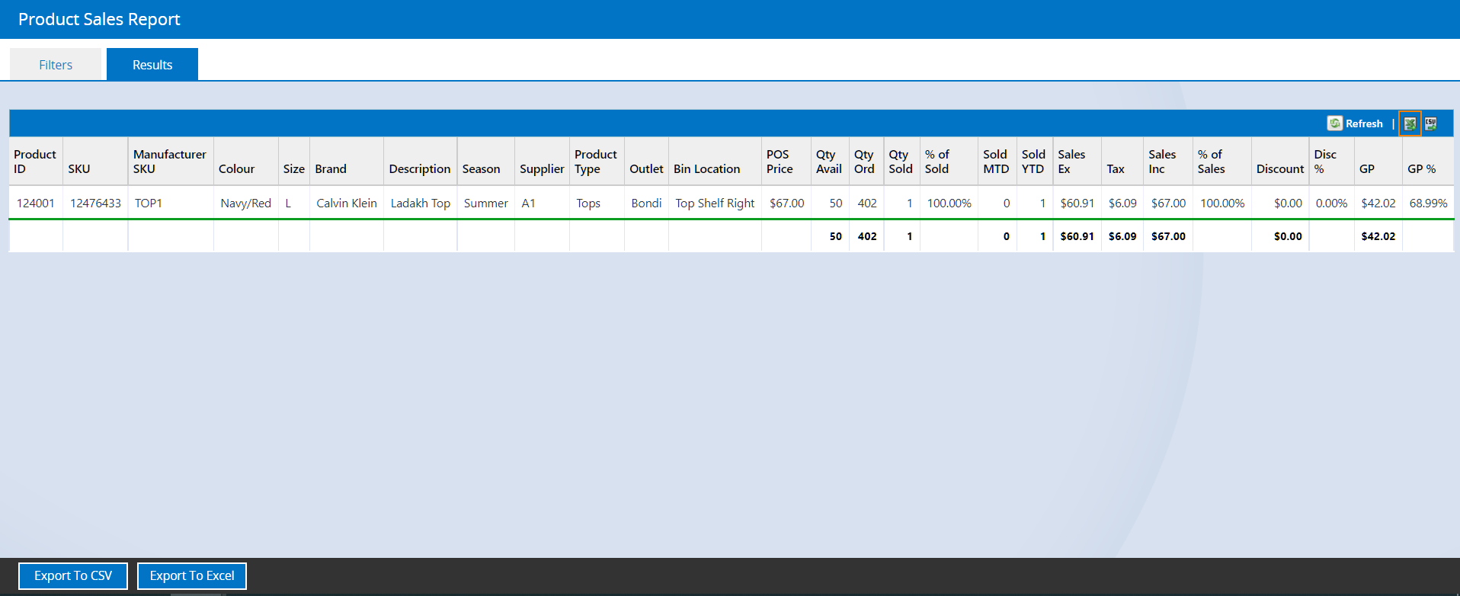Click the bold $60.91 Sales Ex total
Viewport: 1460px width, 596px height.
[x=1077, y=236]
